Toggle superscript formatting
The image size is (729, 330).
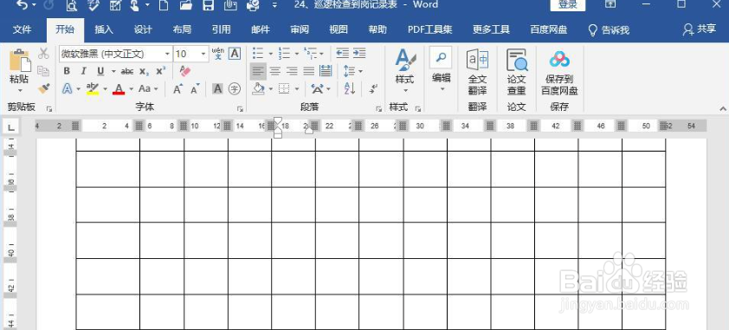(x=161, y=71)
